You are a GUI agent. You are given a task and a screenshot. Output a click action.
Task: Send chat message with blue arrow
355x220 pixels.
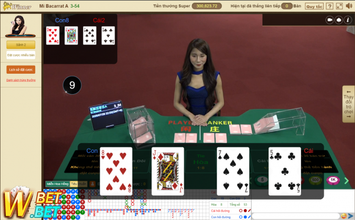click(x=351, y=216)
